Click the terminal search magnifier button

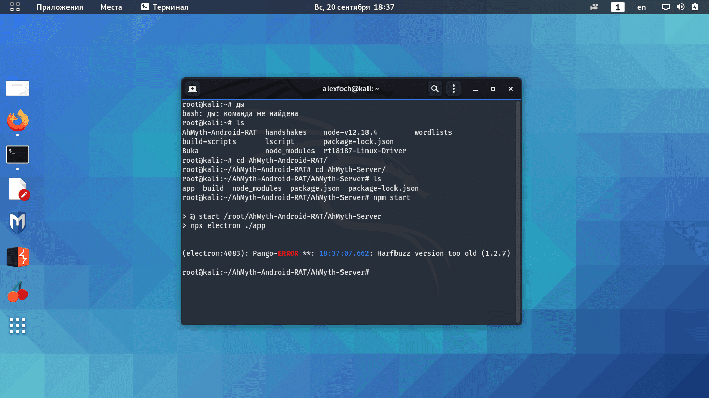click(435, 89)
